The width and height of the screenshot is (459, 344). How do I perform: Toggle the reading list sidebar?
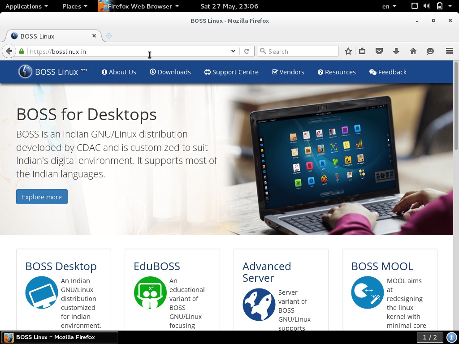(362, 51)
